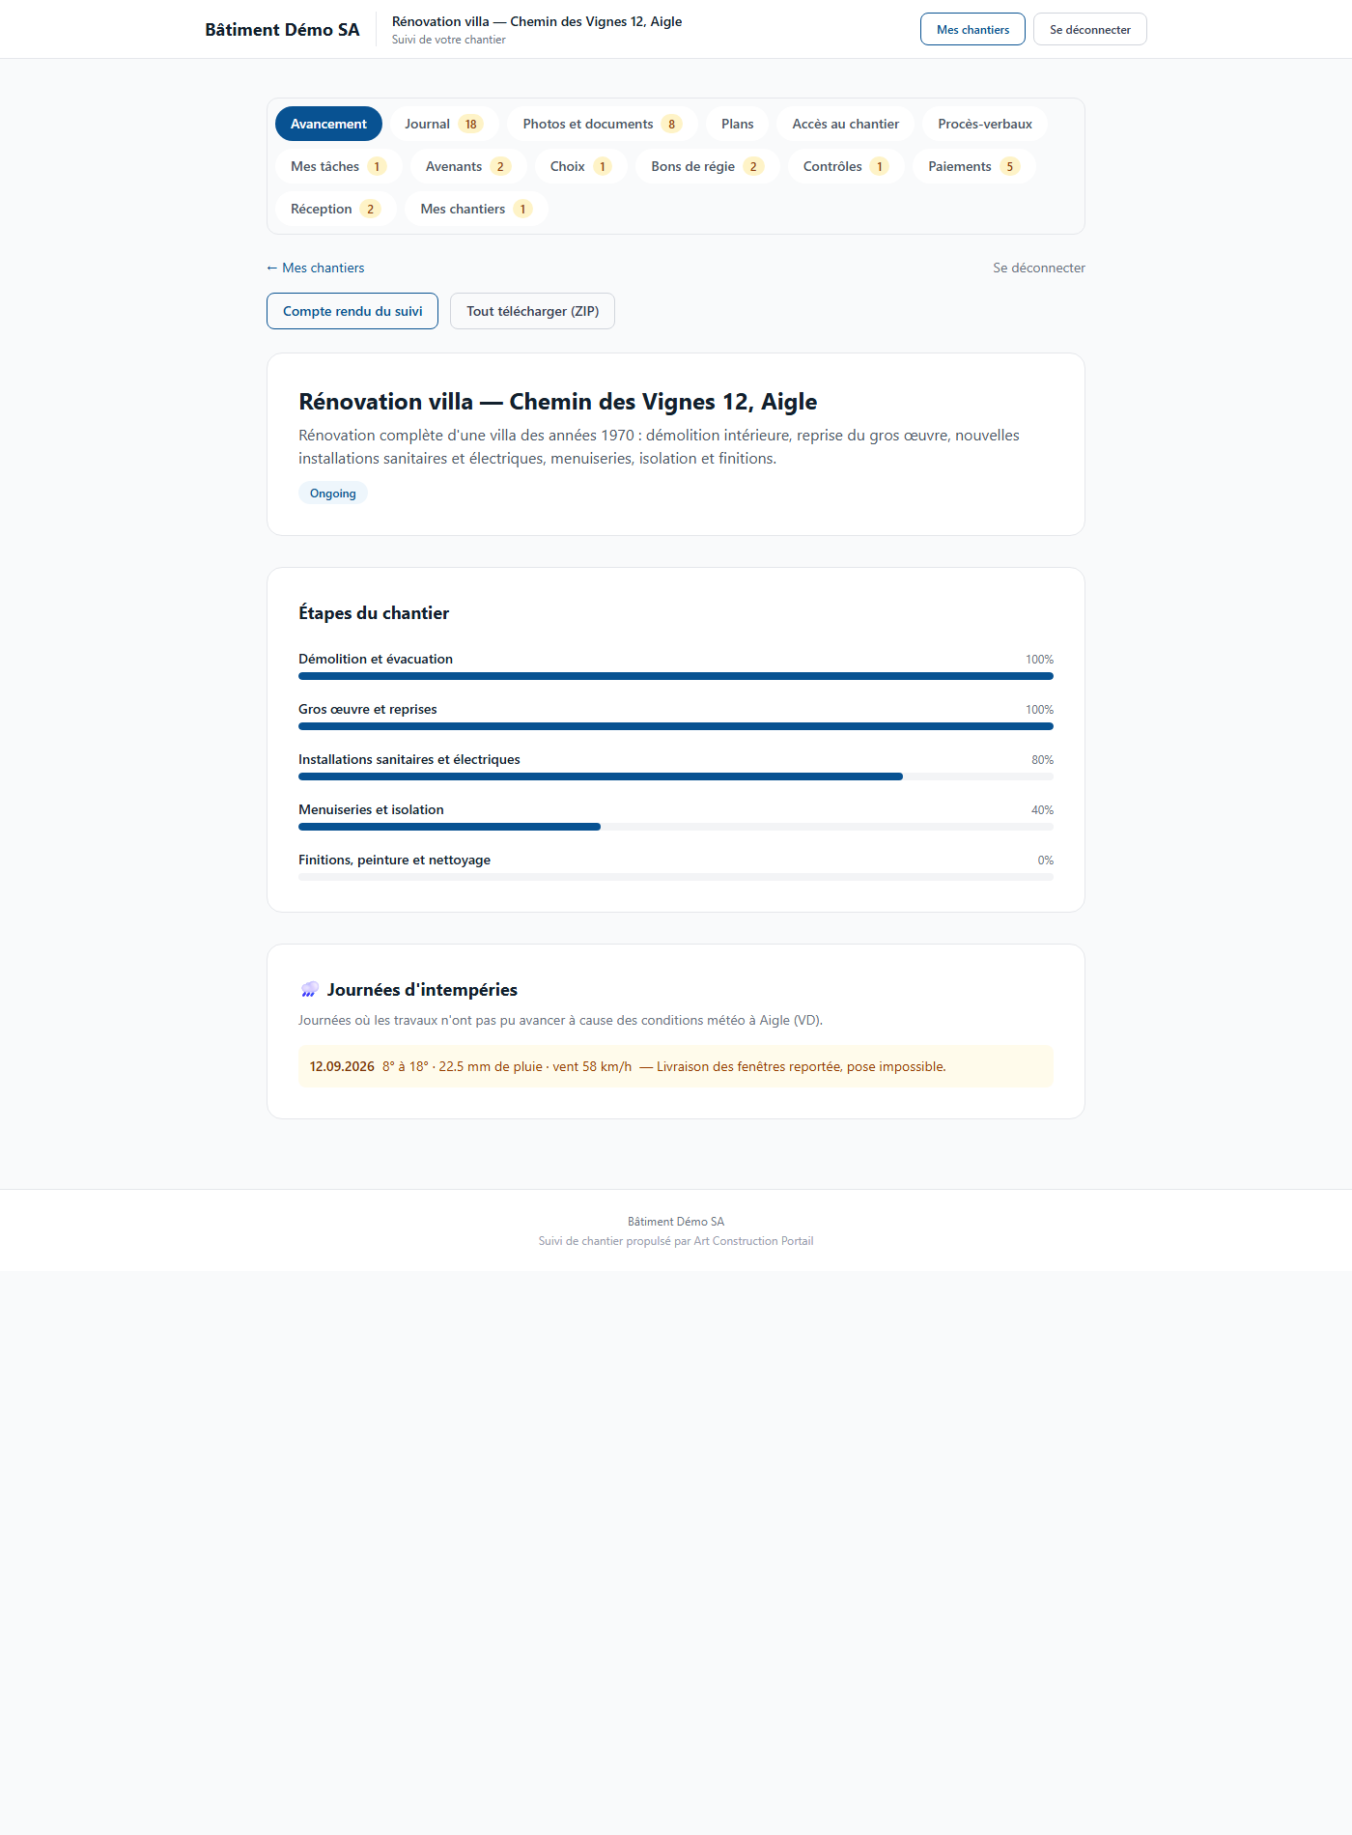Click Démolition et évacuation progress bar
The height and width of the screenshot is (1835, 1352).
tap(676, 676)
